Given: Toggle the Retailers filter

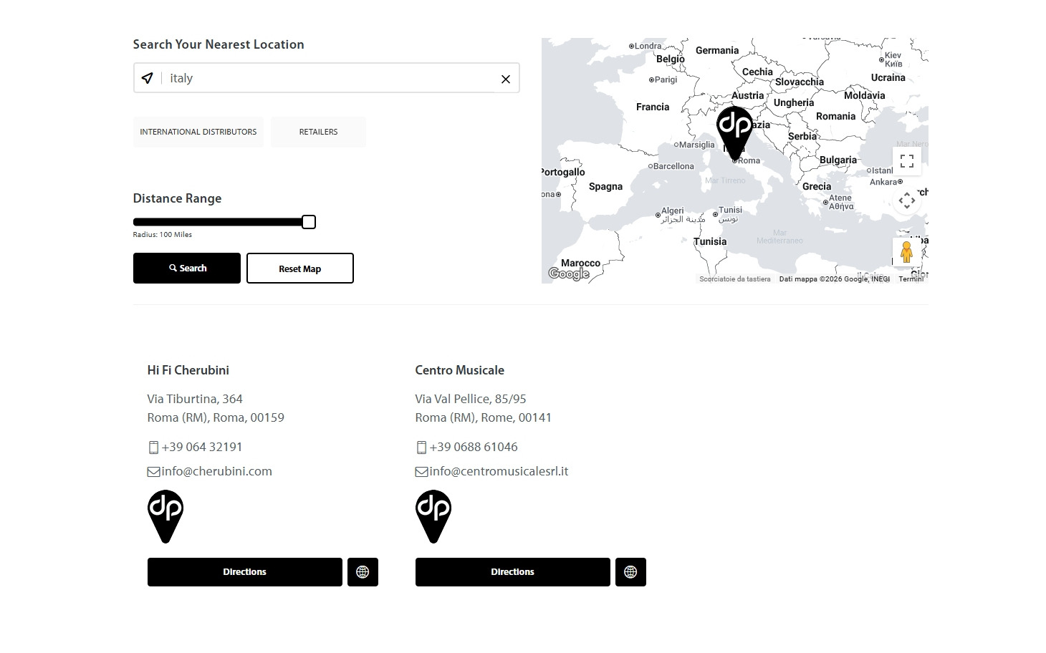Looking at the screenshot, I should click(318, 132).
